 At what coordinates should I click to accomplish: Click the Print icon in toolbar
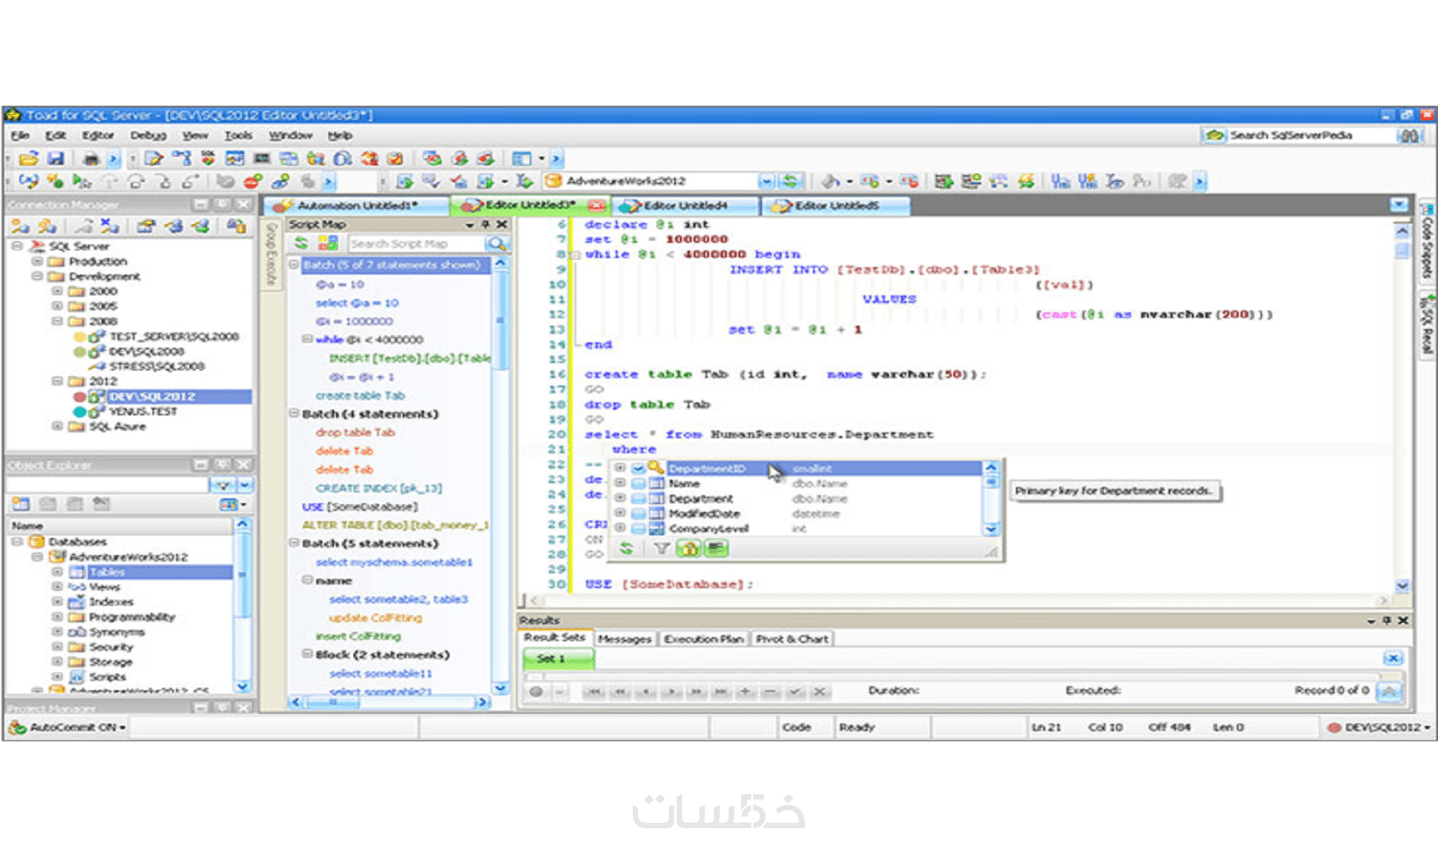91,158
